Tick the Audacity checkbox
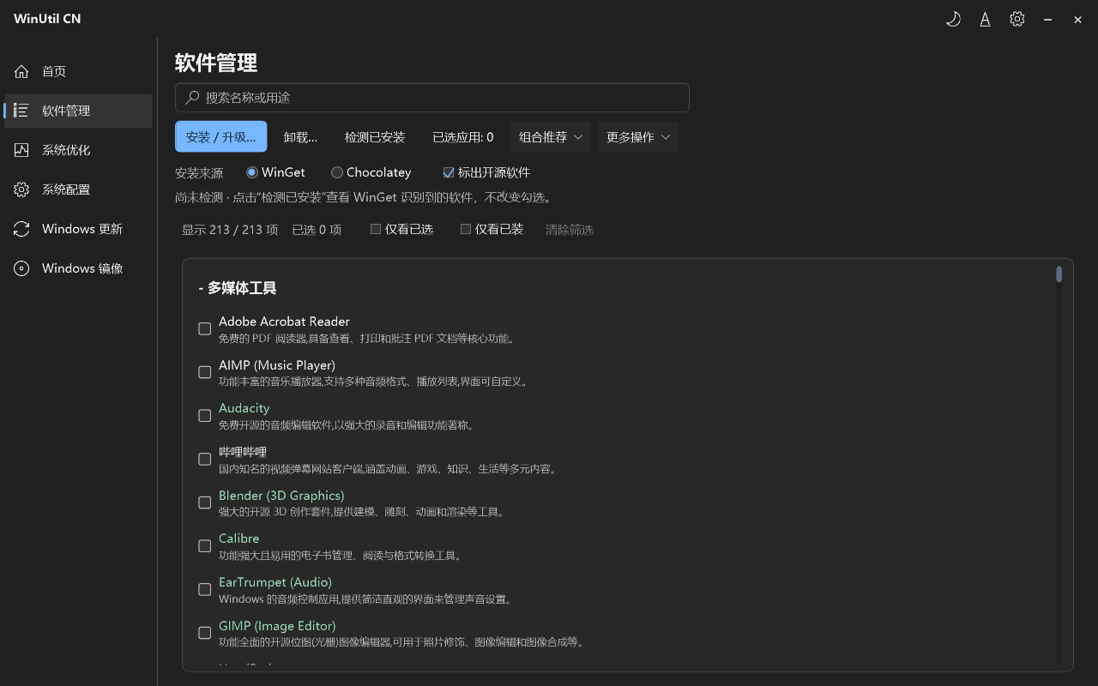The image size is (1098, 686). click(205, 415)
